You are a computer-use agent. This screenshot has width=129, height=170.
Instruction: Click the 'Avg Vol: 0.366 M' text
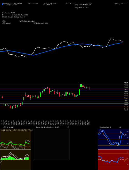pos(83,5)
